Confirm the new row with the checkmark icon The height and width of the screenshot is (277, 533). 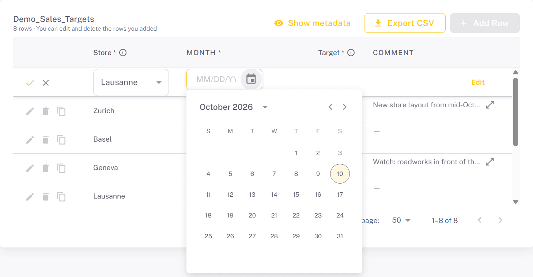click(30, 83)
